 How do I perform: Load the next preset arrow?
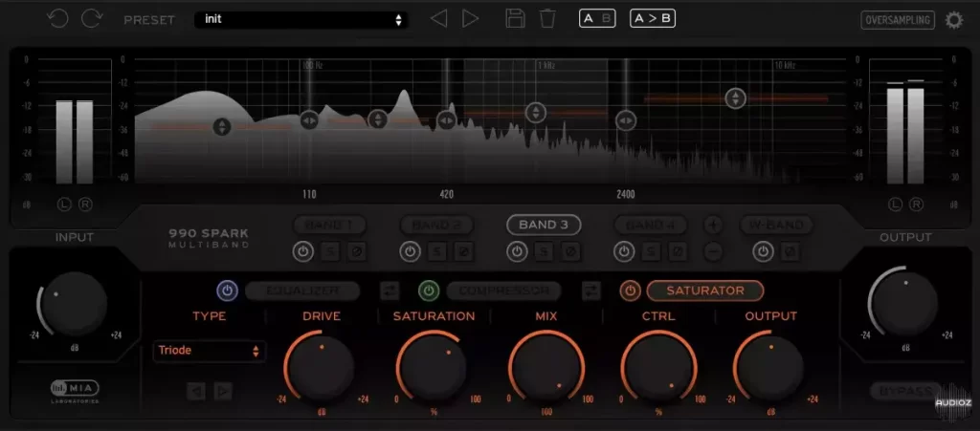[x=470, y=19]
